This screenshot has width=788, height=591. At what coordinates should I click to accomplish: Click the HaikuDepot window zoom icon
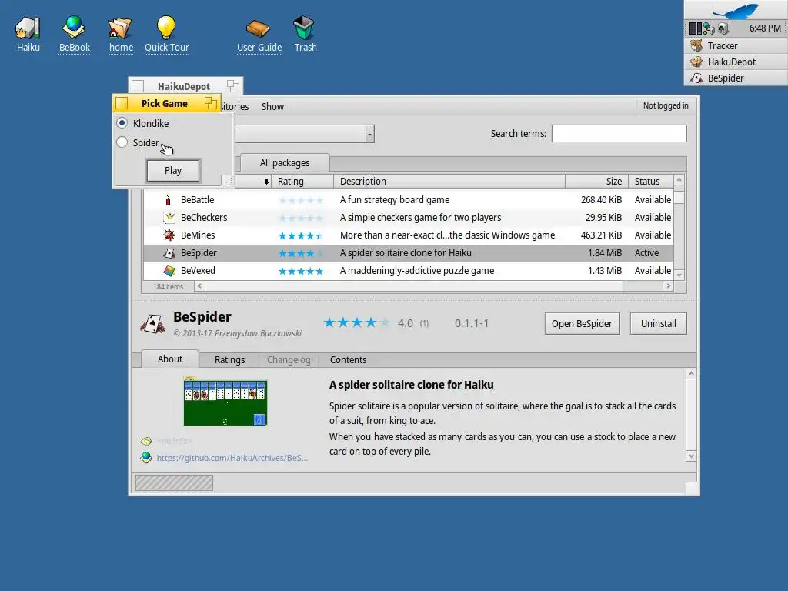[232, 86]
